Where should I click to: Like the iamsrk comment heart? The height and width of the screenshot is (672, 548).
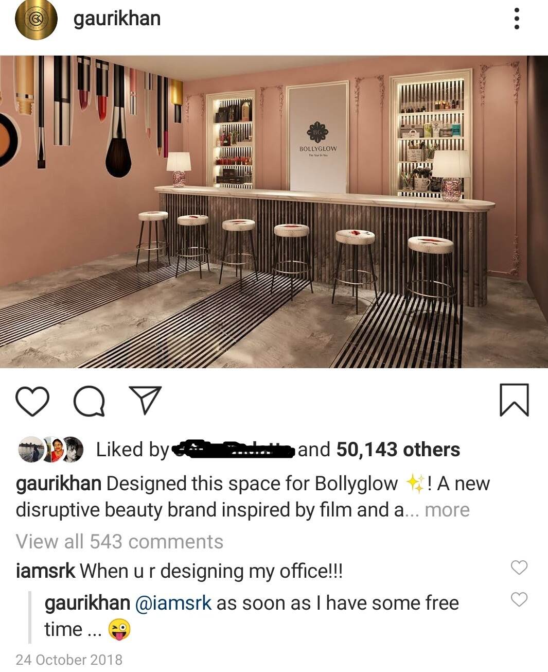coord(519,567)
